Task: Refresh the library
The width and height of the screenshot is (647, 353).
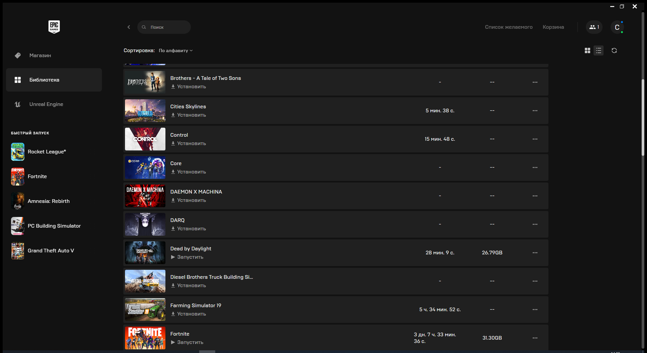Action: (614, 50)
